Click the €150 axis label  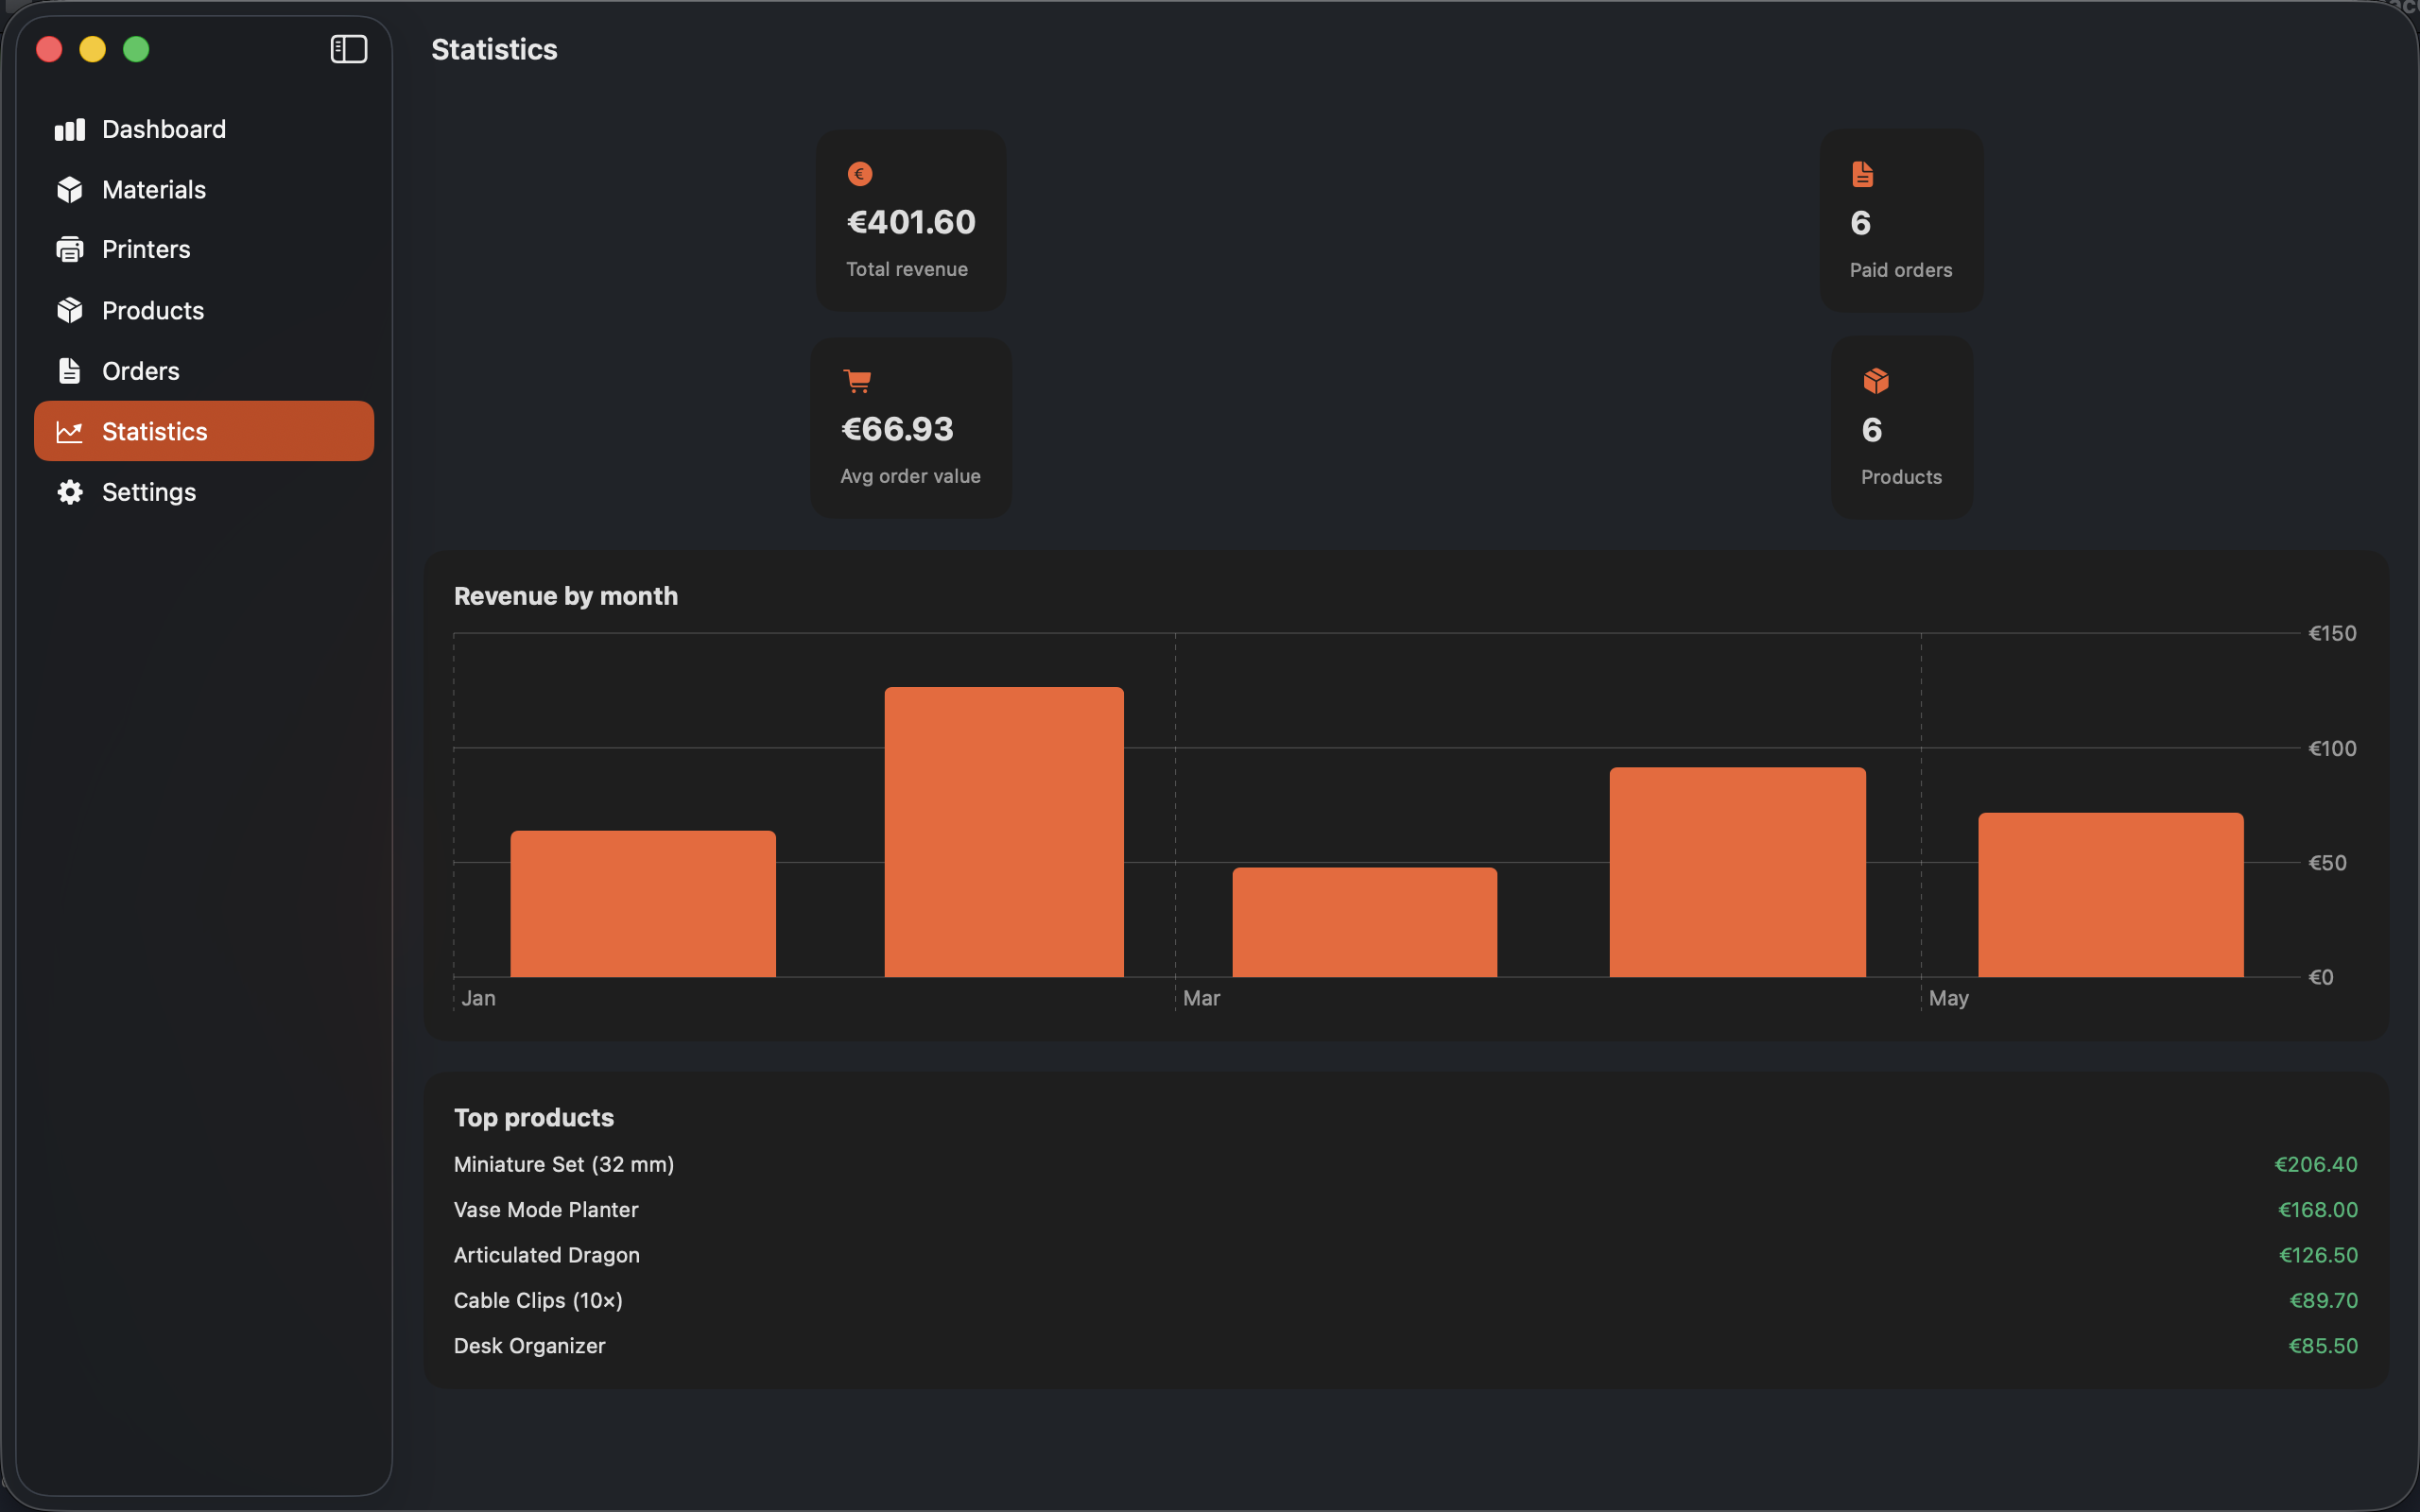tap(2332, 634)
